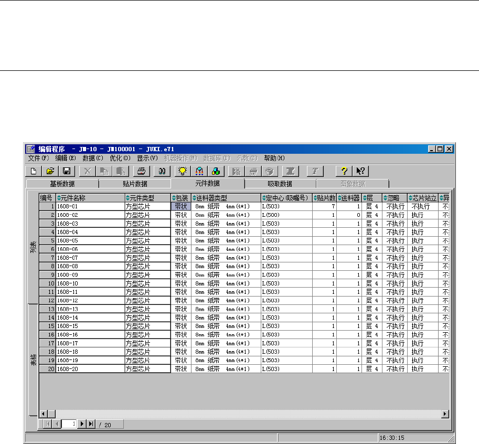Switch to the 贴片数据 tab

pos(135,184)
